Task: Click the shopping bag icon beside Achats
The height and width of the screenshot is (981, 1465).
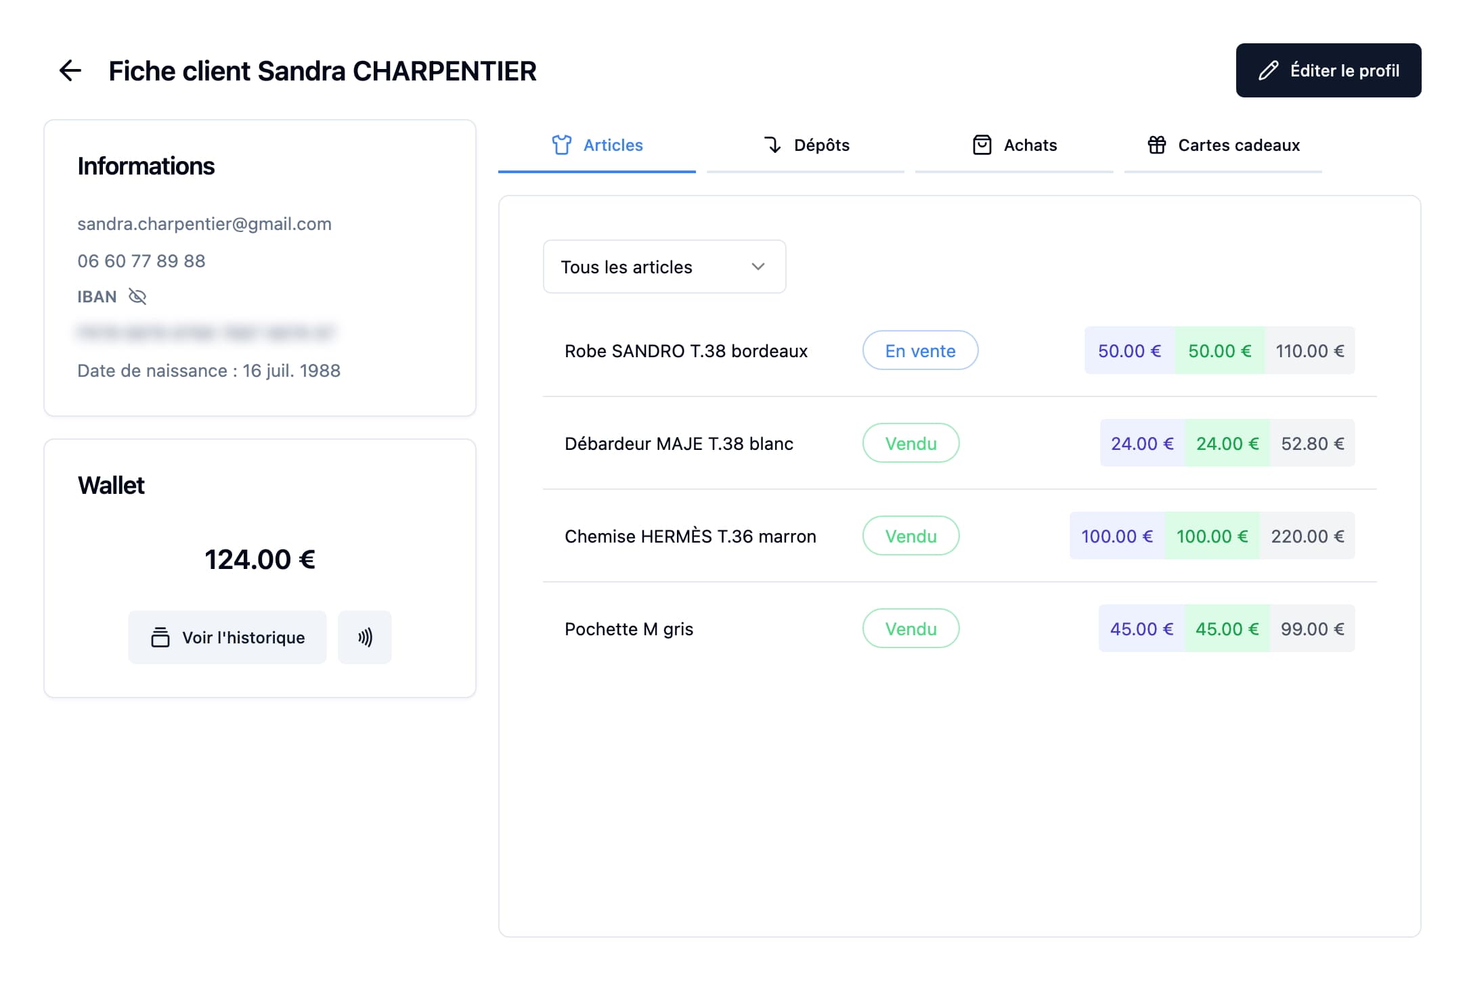Action: pos(982,145)
